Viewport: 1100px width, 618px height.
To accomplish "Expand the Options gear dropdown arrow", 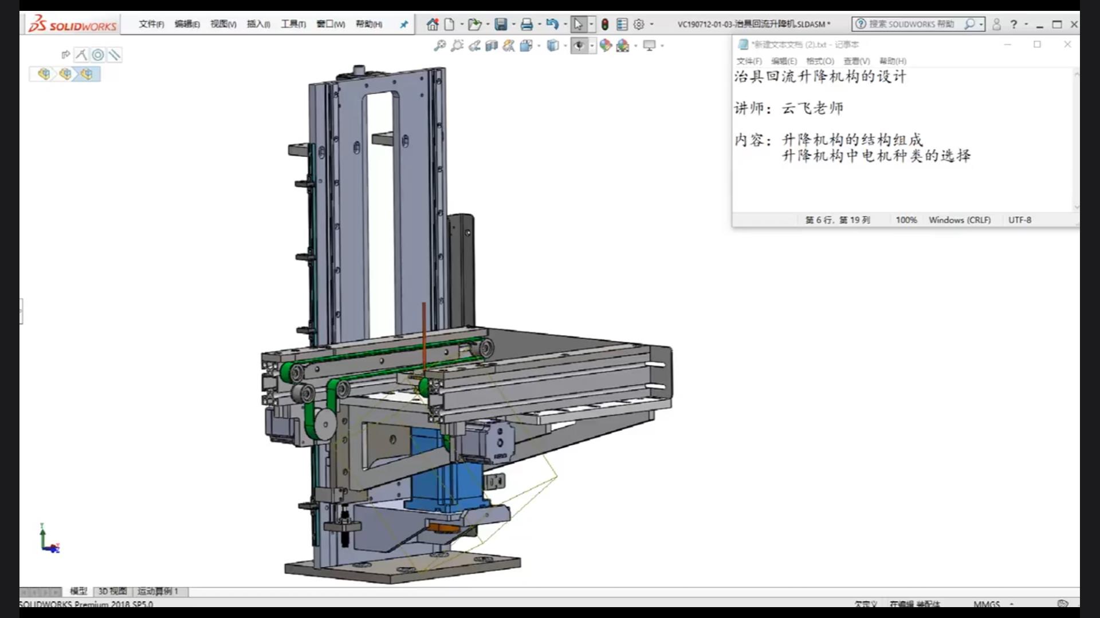I will [652, 24].
